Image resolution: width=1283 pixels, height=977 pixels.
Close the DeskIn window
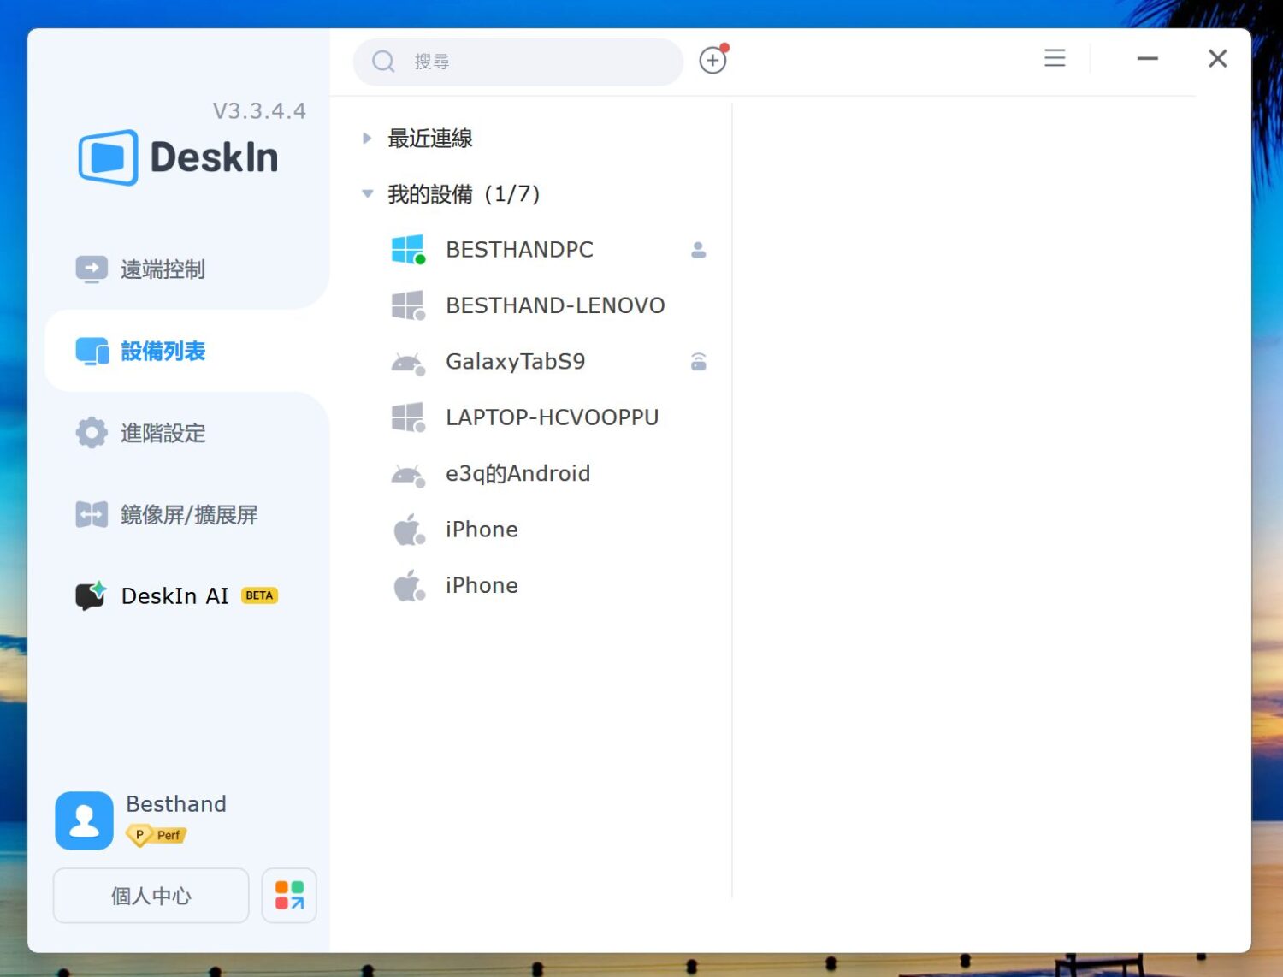point(1217,58)
